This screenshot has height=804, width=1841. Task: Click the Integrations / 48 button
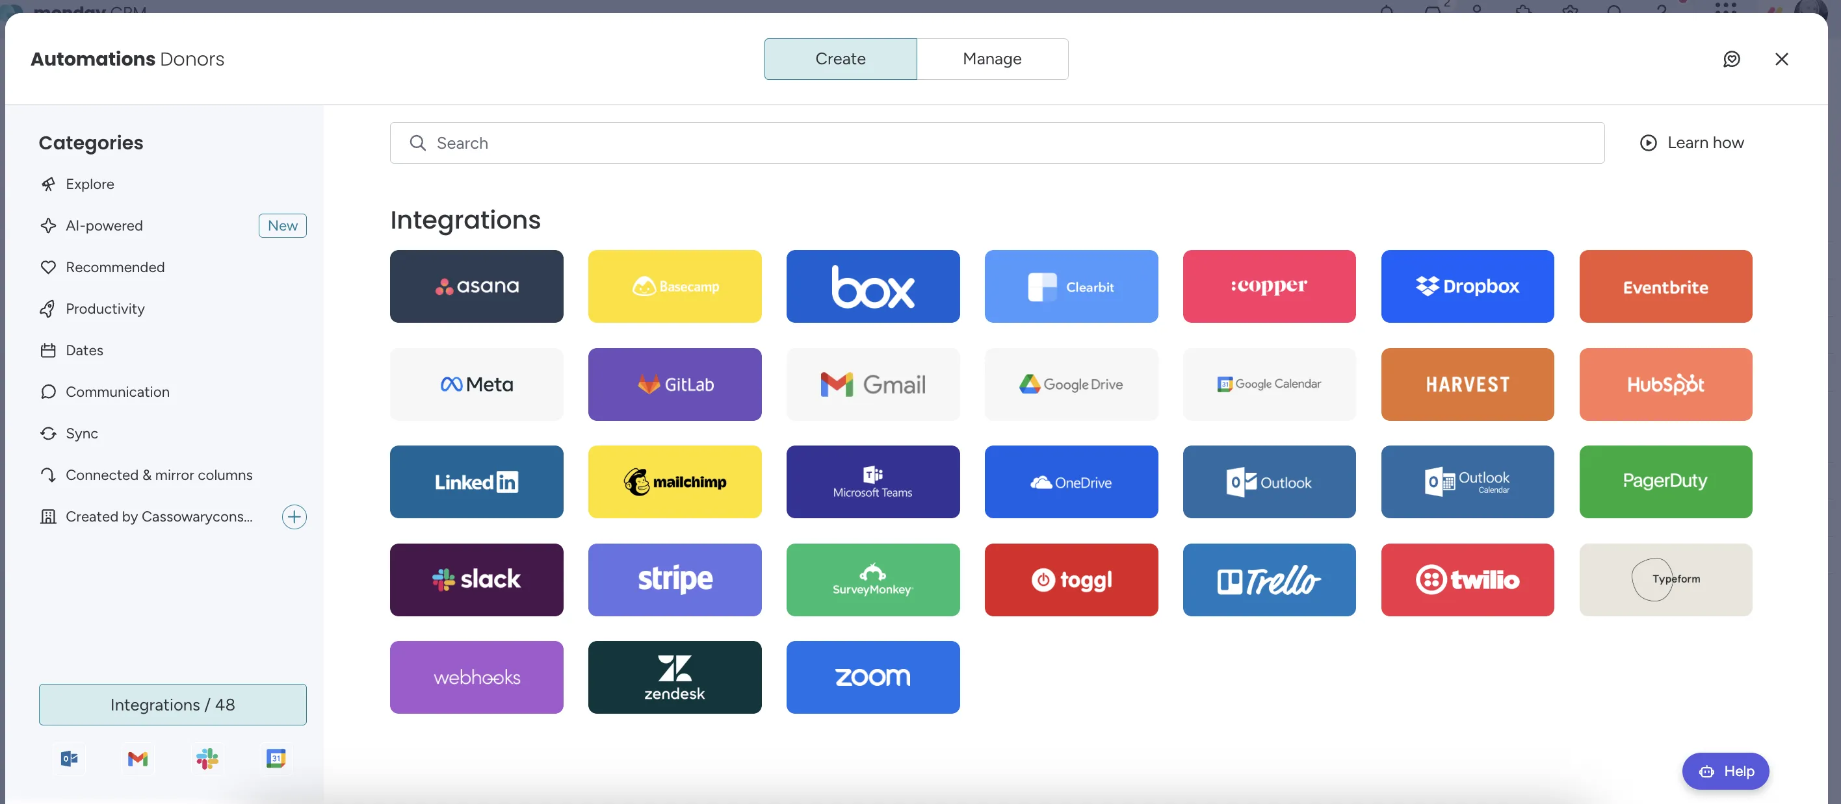(x=173, y=705)
